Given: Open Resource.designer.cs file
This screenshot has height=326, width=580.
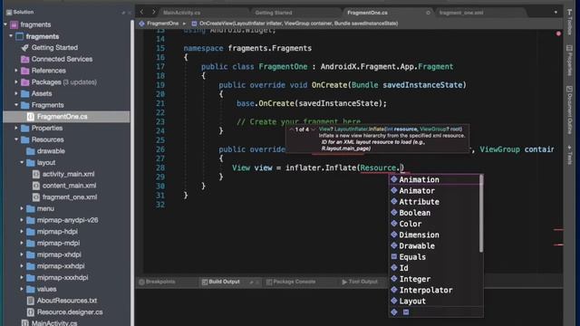Looking at the screenshot, I should [x=70, y=312].
